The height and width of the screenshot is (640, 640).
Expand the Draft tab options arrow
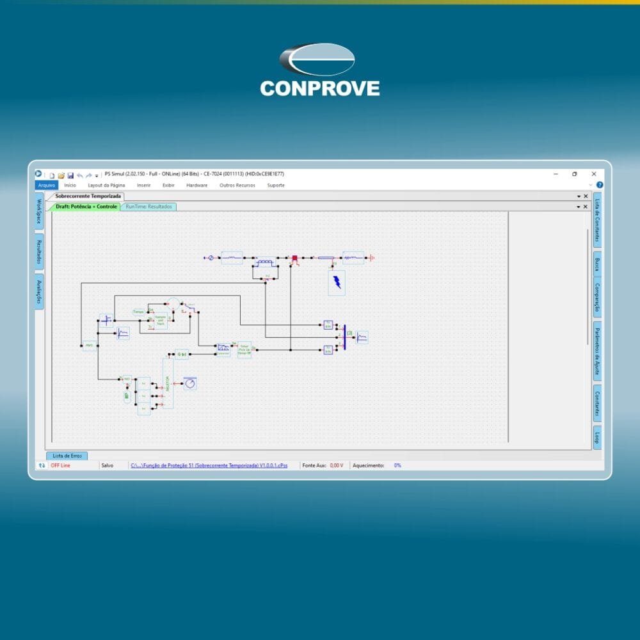(x=579, y=207)
